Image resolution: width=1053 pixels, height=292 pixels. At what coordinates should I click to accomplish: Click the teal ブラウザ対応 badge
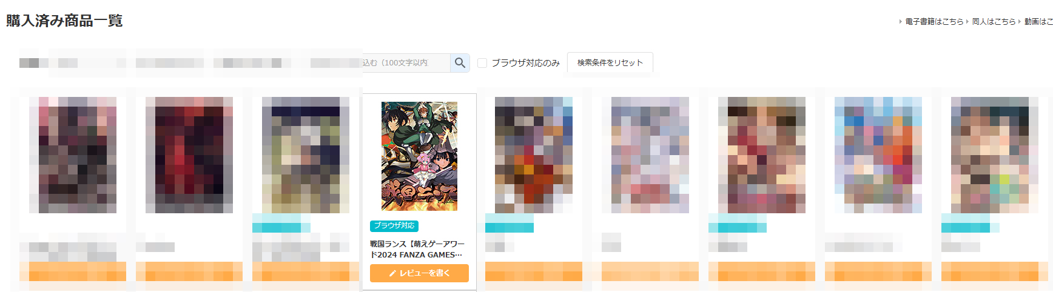[x=394, y=225]
